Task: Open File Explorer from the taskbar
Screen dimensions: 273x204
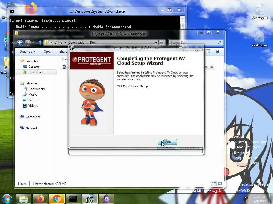Action: [24, 199]
